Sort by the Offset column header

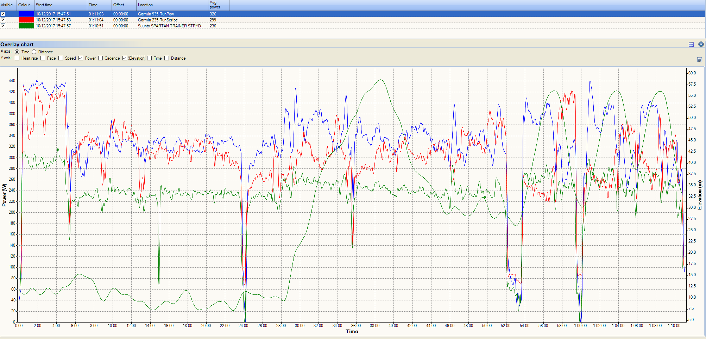click(124, 5)
